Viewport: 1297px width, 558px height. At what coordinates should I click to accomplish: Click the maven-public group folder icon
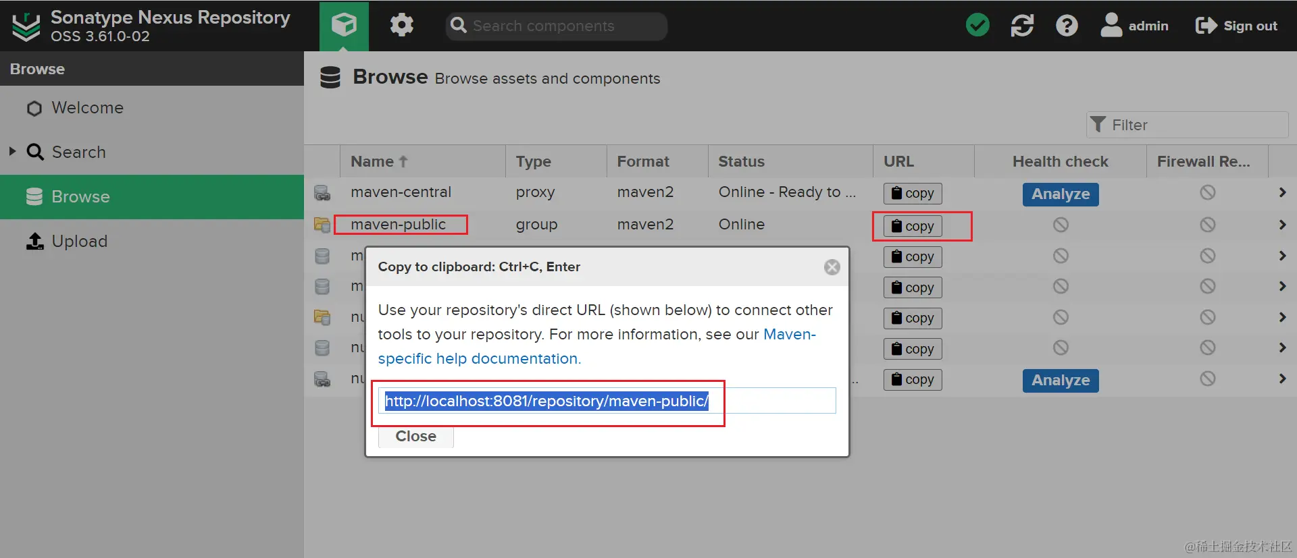[322, 225]
